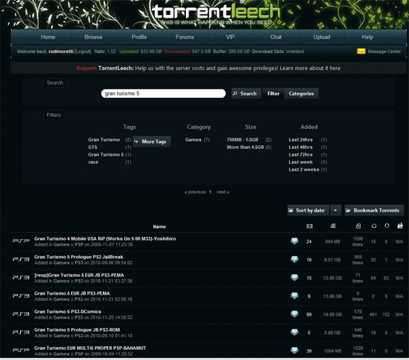
Task: Open Forums in navigation bar
Action: coord(185,37)
